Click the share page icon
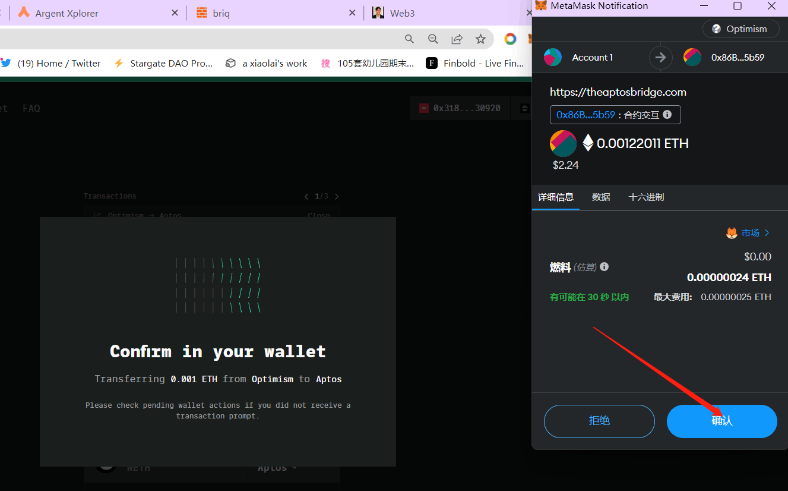The height and width of the screenshot is (491, 788). click(457, 39)
